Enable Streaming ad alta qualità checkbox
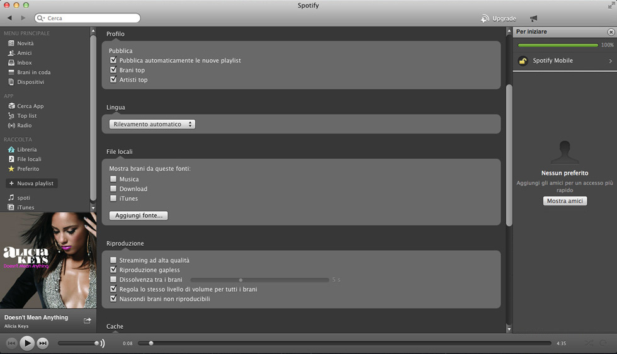Screen dimensions: 617x354 [113, 260]
